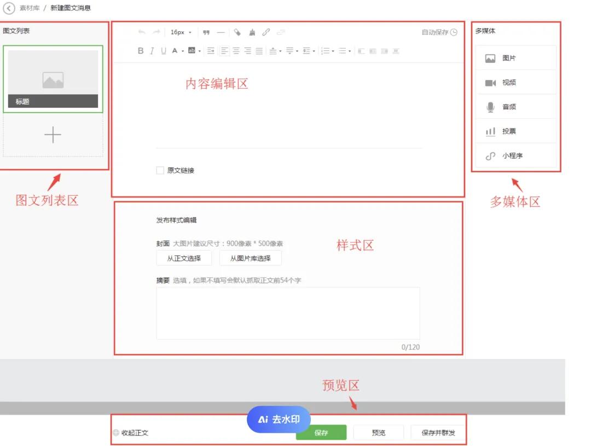Expand spacing-before dropdown arrow
591x446 pixels.
tap(280, 51)
